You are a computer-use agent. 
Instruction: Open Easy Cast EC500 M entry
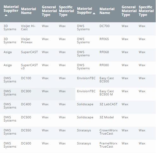107,93
